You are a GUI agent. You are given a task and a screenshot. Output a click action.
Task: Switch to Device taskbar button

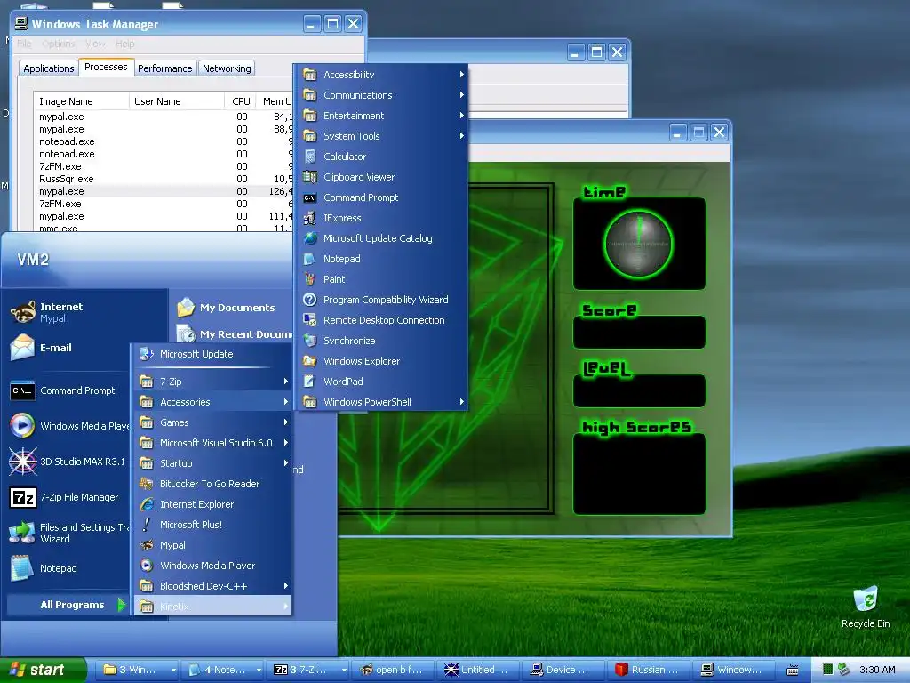coord(563,670)
